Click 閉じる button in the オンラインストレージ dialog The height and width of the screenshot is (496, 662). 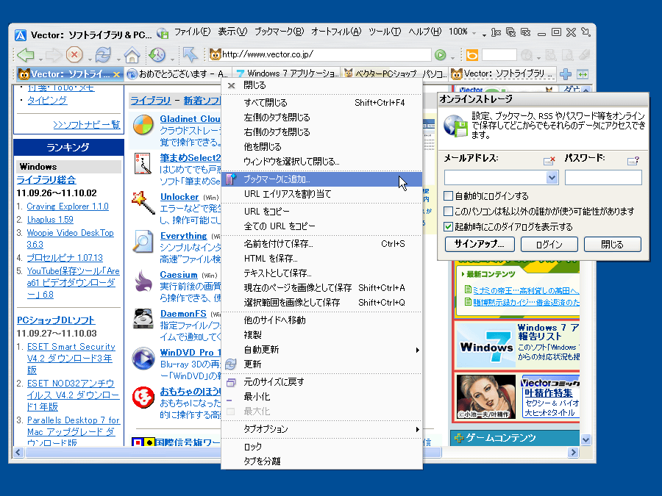tap(612, 244)
